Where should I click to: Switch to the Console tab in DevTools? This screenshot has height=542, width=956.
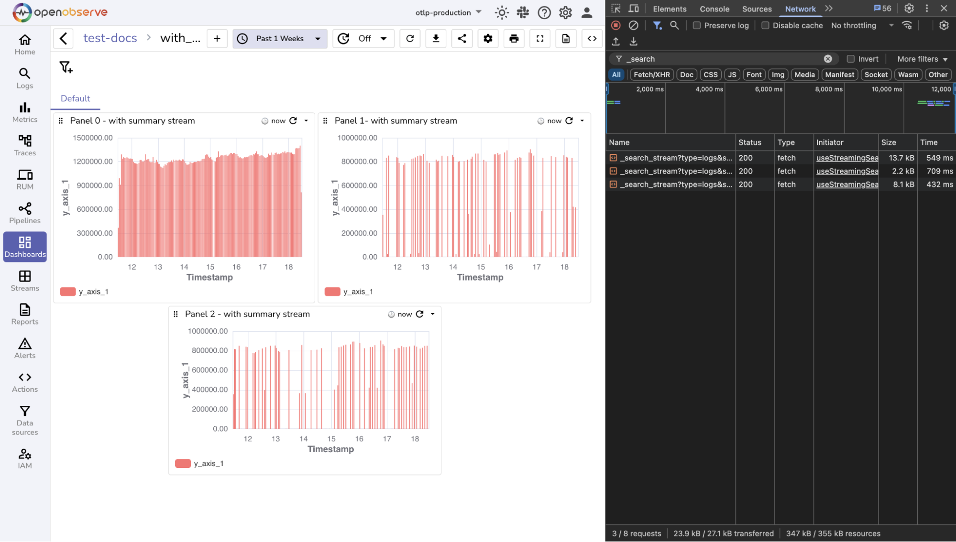tap(714, 9)
